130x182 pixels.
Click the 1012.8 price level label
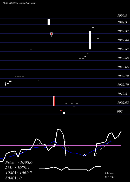tap(122, 94)
